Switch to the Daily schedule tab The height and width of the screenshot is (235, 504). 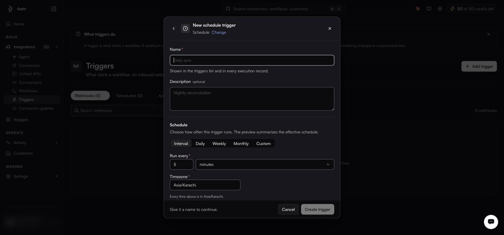click(x=200, y=143)
